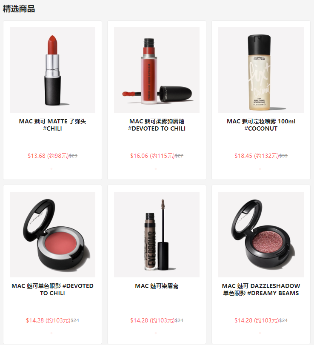Click the 精选商品 section heading

pyautogui.click(x=19, y=9)
